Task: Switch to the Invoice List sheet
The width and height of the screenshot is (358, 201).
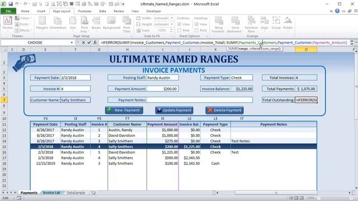Action: [51, 193]
